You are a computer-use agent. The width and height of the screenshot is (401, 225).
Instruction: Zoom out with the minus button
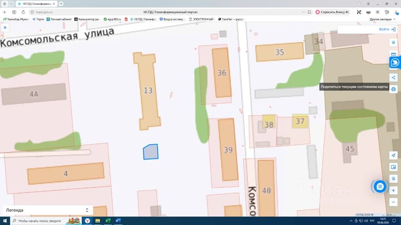[x=394, y=202]
